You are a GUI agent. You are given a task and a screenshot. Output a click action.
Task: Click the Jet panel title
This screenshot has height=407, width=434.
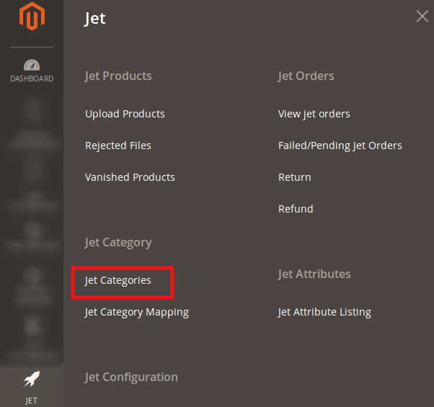click(94, 19)
